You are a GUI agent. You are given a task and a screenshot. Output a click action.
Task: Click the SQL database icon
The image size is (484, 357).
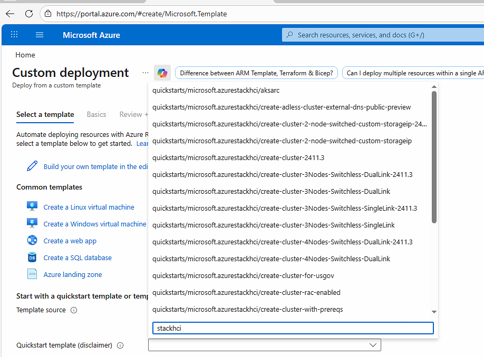click(32, 257)
